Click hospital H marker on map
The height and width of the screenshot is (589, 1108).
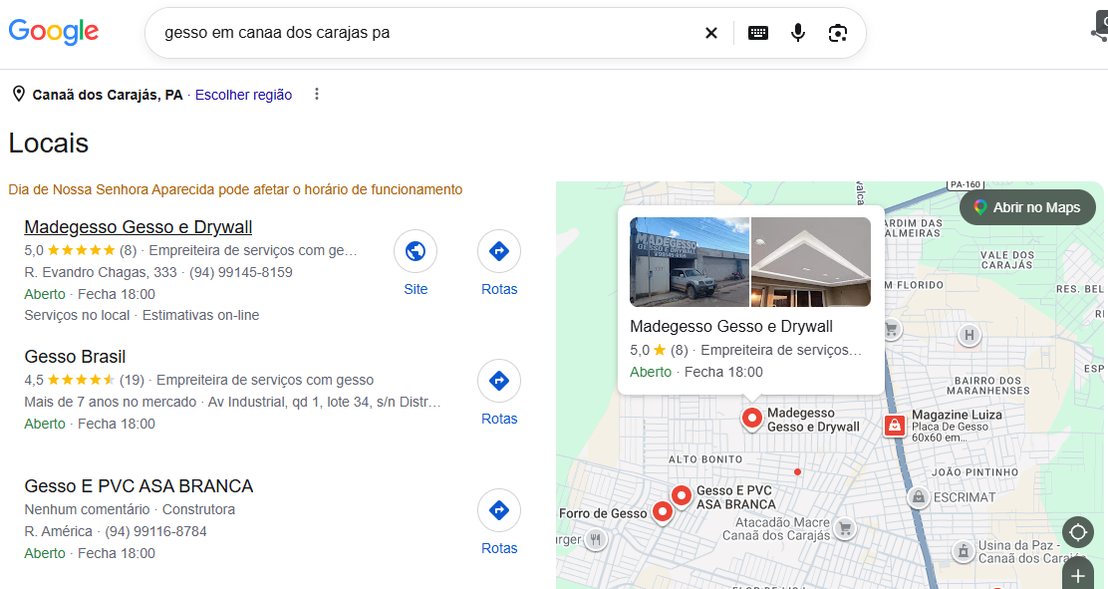[969, 335]
